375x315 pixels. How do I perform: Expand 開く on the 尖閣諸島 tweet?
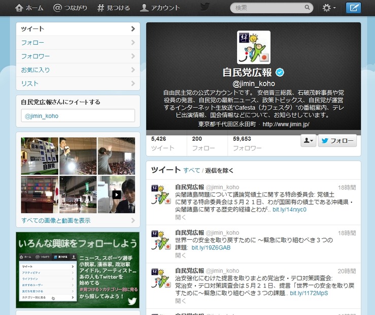point(180,217)
